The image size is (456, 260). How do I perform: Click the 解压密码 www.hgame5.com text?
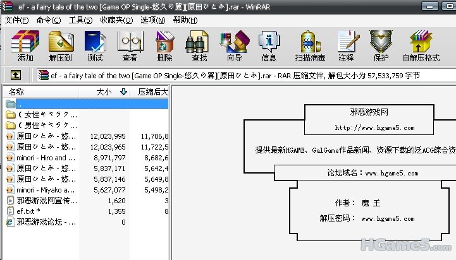[x=367, y=218]
